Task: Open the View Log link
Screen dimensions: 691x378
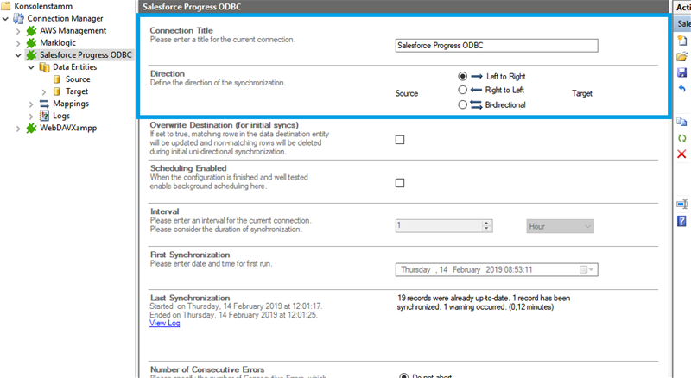Action: (x=163, y=324)
